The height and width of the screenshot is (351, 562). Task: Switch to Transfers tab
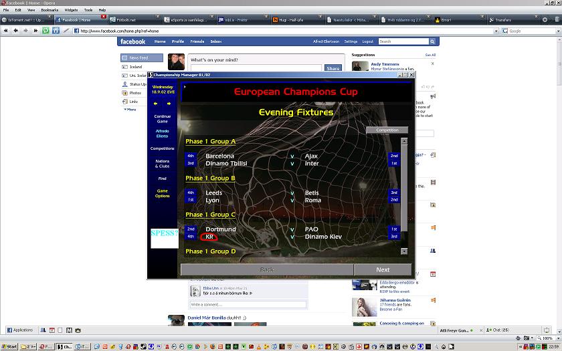[x=513, y=20]
